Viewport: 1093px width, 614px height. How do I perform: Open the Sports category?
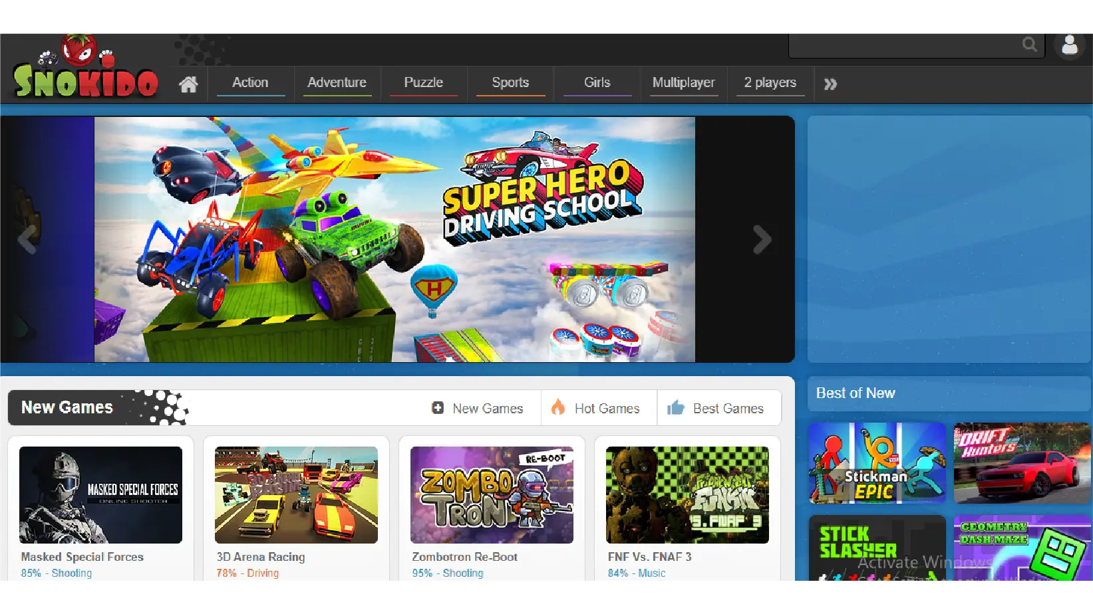click(x=510, y=82)
